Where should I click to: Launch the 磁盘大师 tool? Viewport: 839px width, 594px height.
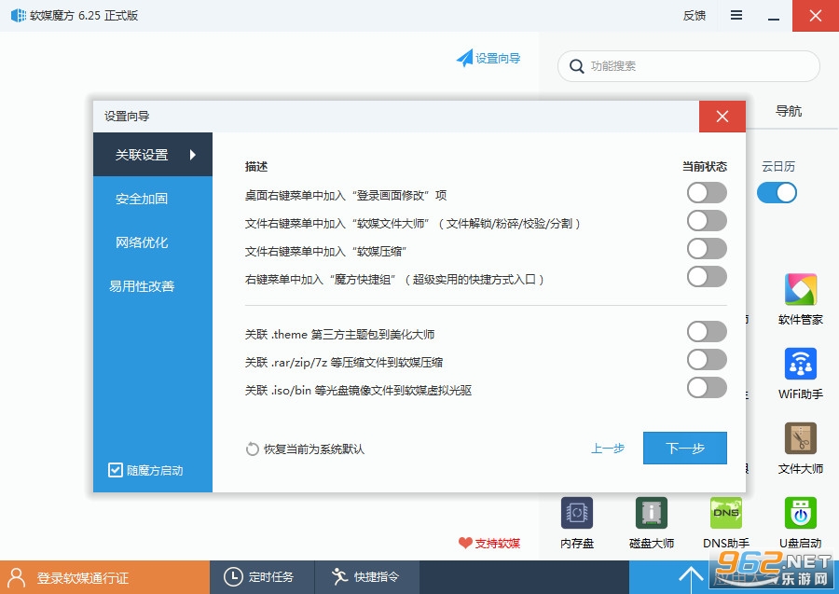652,513
